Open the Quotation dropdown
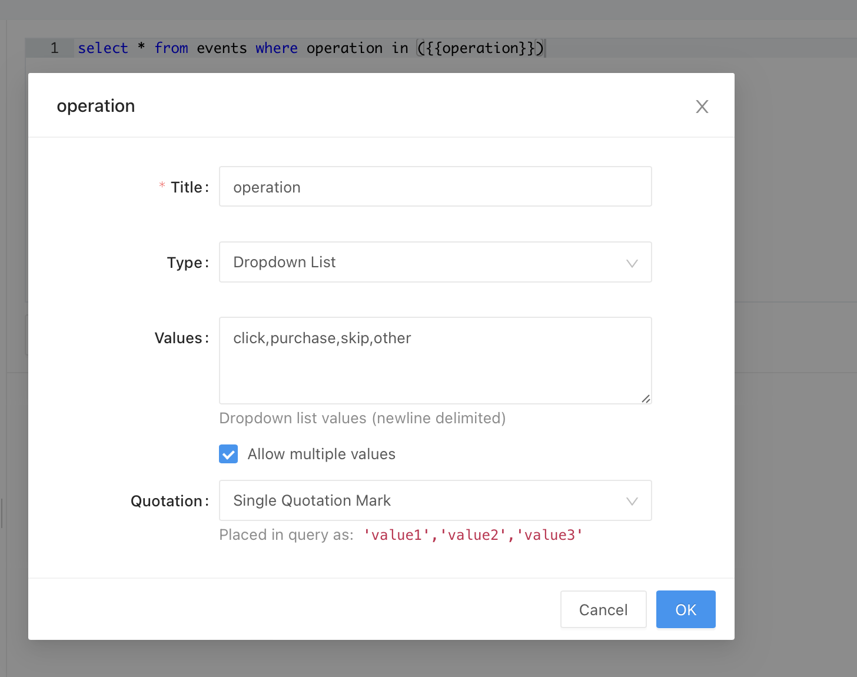Viewport: 857px width, 677px height. click(435, 500)
